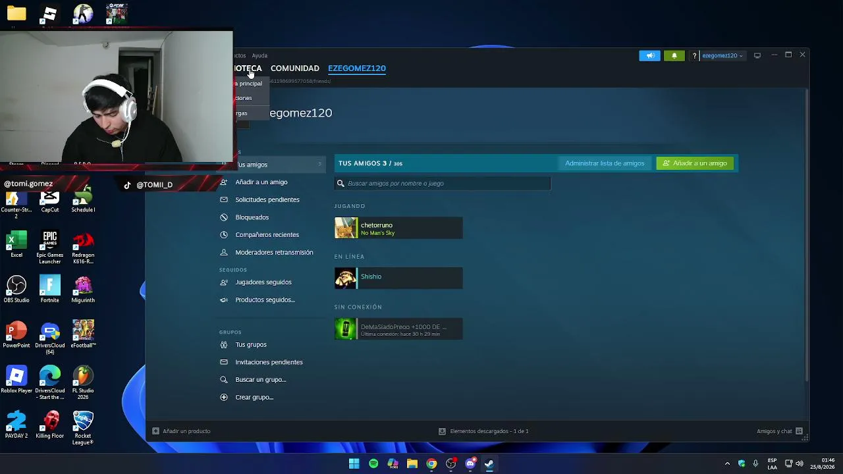Click the Invitaciones pendientes envelope icon
843x474 pixels.
coord(224,362)
